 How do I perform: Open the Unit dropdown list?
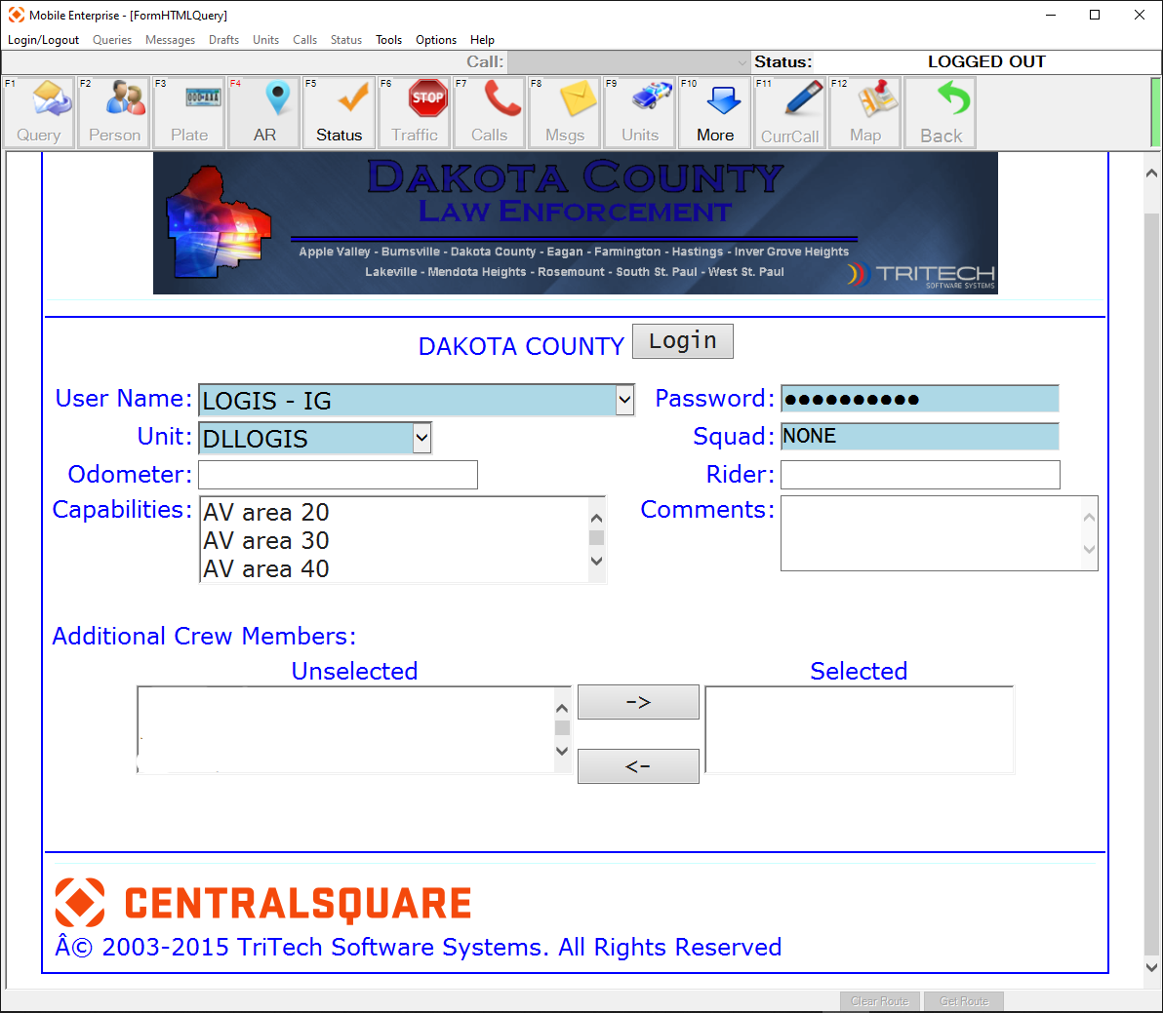pos(421,438)
